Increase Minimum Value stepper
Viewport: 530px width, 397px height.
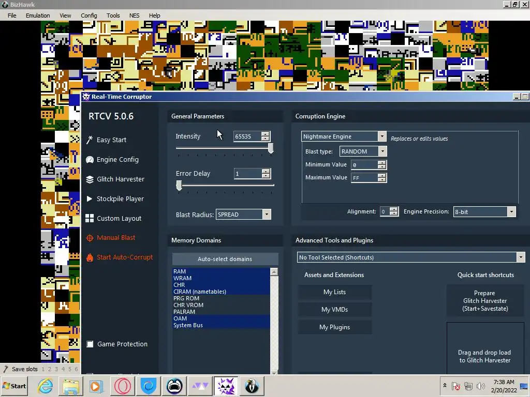pos(381,162)
